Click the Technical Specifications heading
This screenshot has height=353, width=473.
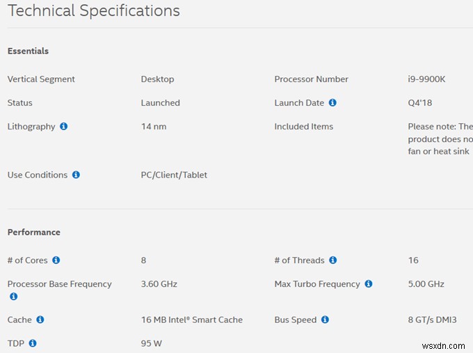[93, 11]
